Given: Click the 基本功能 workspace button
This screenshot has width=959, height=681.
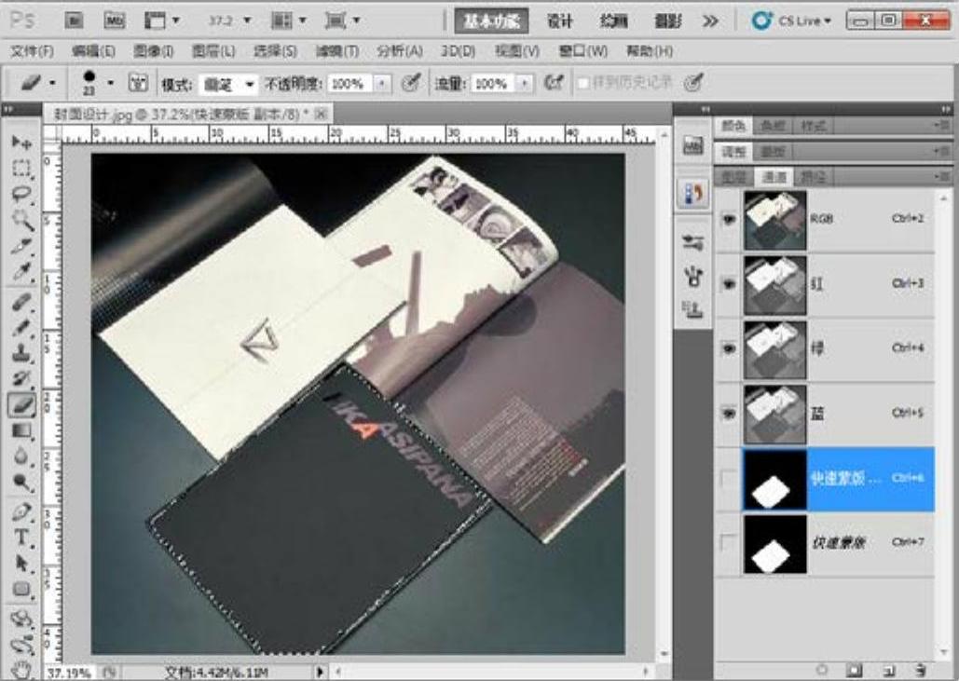Looking at the screenshot, I should click(x=491, y=20).
